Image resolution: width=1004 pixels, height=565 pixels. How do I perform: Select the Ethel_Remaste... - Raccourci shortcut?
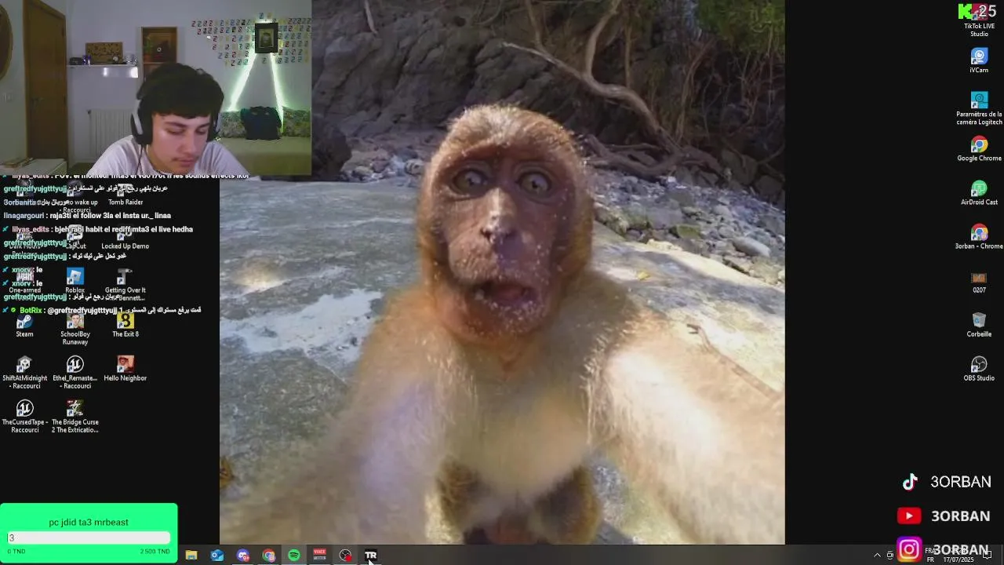click(x=75, y=373)
